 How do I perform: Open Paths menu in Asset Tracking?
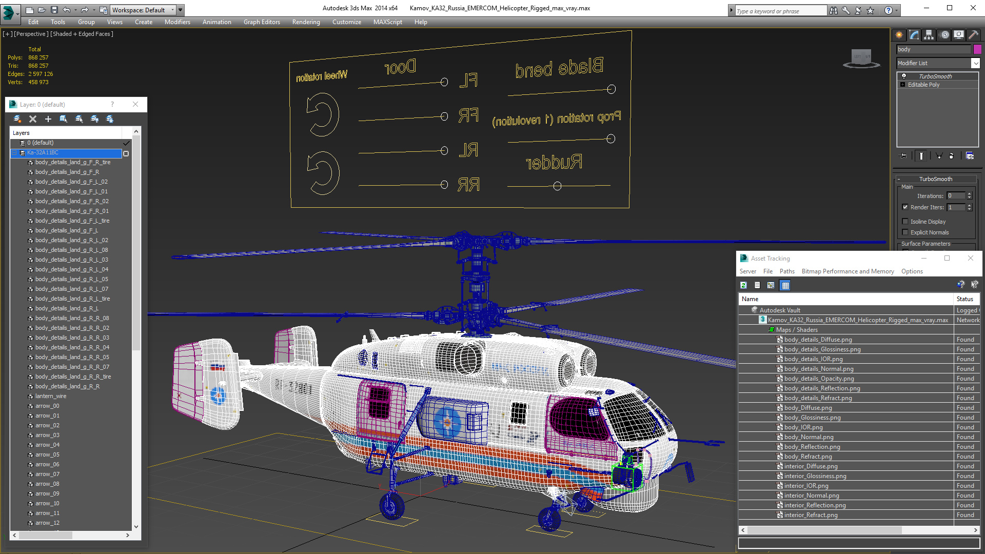click(787, 271)
